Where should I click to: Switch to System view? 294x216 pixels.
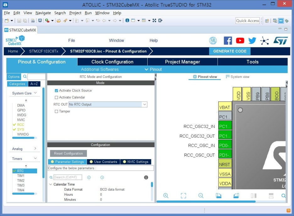tap(237, 77)
